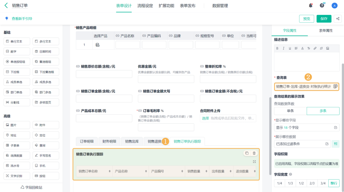Click the back arrow beside 销售订单
The height and width of the screenshot is (192, 344).
point(6,5)
